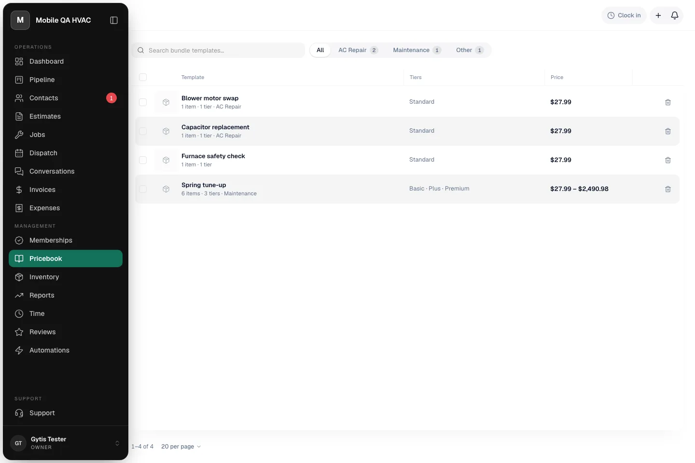Image resolution: width=695 pixels, height=463 pixels.
Task: Click the M workspace logo
Action: coord(20,20)
